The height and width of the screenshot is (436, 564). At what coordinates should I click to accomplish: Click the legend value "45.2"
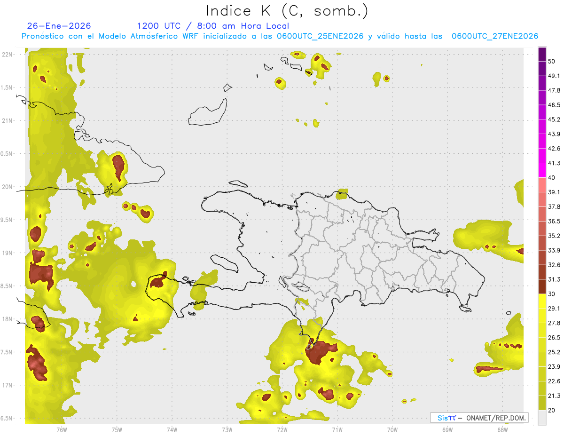[x=554, y=119]
